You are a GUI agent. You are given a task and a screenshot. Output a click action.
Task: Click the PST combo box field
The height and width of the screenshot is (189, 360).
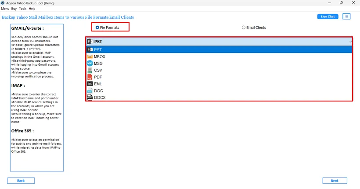tap(219, 42)
